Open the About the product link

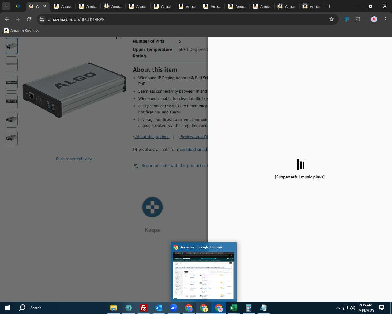(x=152, y=137)
